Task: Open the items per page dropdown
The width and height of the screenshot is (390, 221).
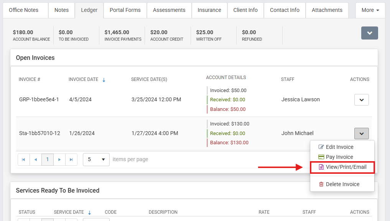Action: 96,160
